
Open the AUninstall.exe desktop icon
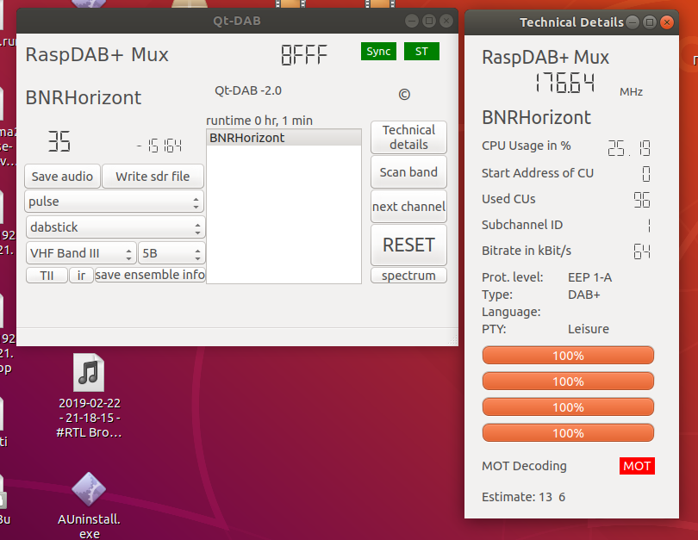pyautogui.click(x=89, y=506)
